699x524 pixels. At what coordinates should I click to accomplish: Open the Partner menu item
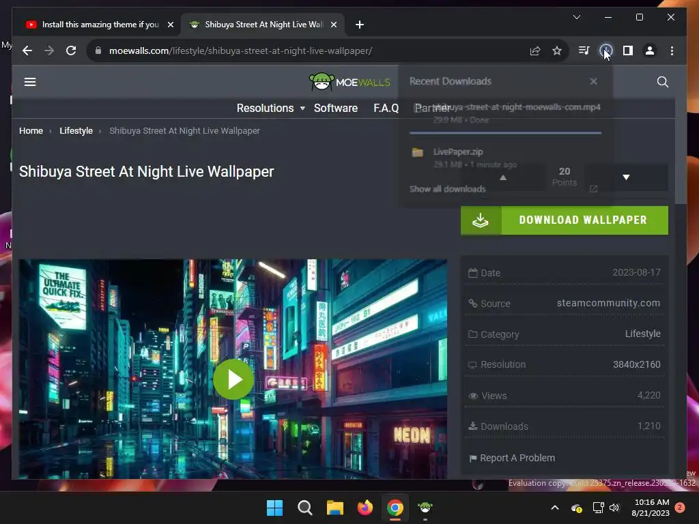point(432,108)
